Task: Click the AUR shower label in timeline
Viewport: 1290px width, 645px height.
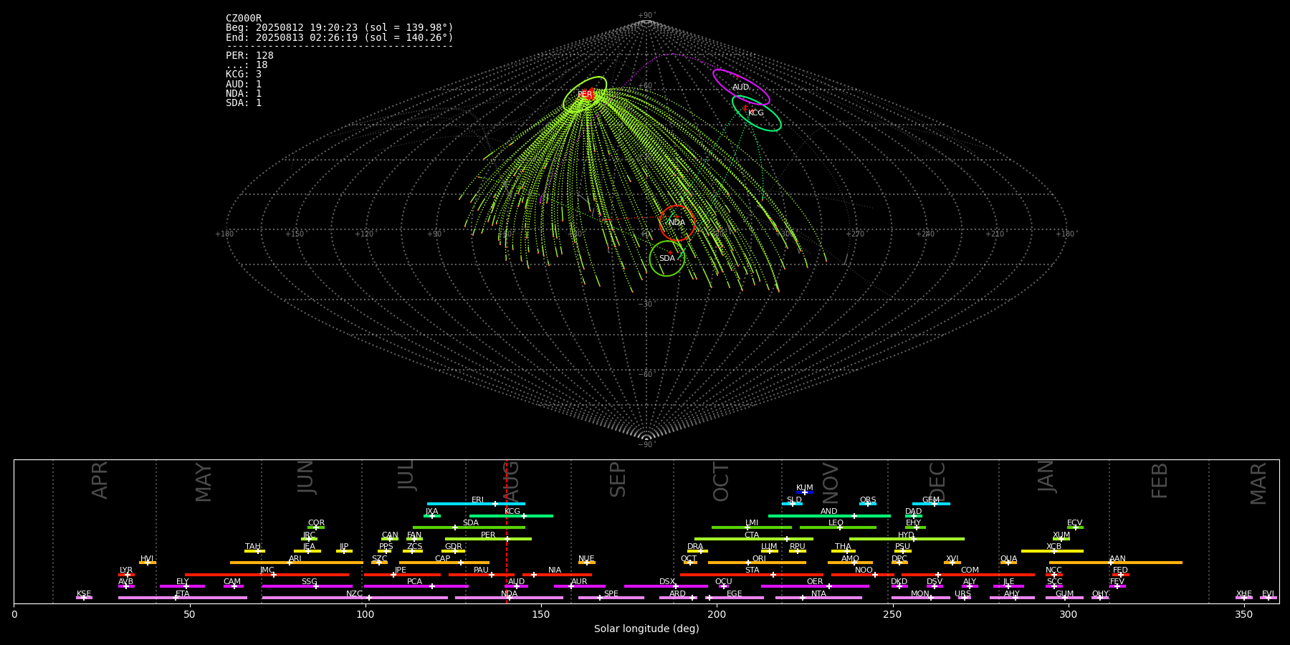Action: [x=579, y=582]
